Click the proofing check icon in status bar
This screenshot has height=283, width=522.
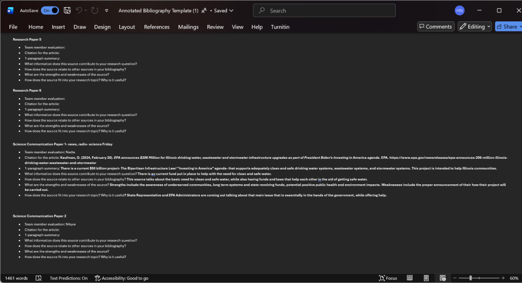(39, 278)
